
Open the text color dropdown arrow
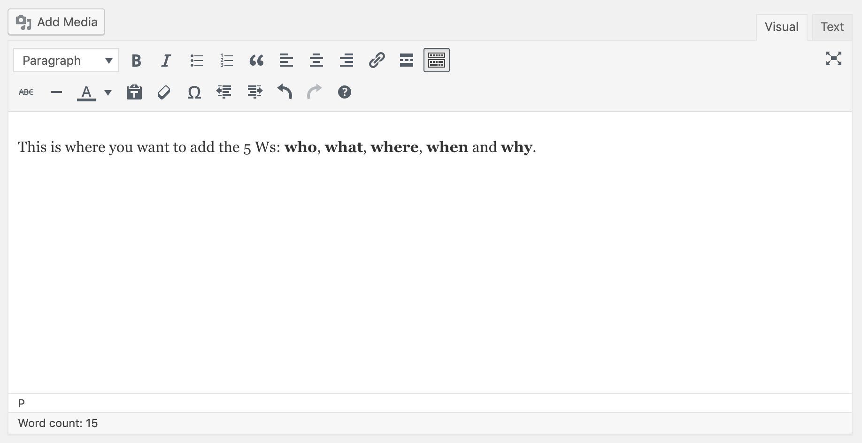pyautogui.click(x=108, y=93)
